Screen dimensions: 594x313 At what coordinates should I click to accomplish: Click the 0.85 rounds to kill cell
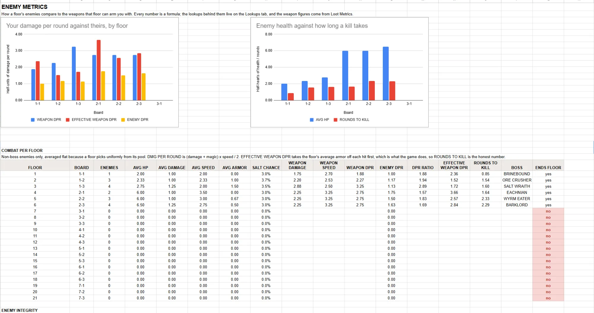click(x=485, y=174)
